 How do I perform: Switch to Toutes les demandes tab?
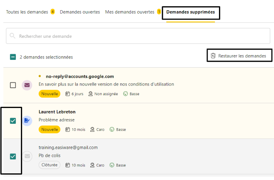point(27,12)
